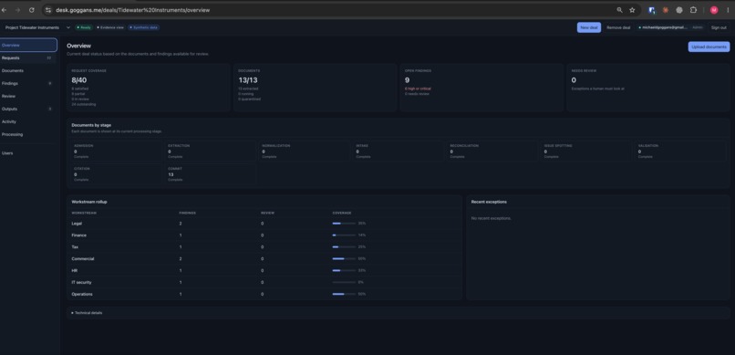The image size is (735, 355).
Task: Bookmark this page with the star icon
Action: (632, 10)
